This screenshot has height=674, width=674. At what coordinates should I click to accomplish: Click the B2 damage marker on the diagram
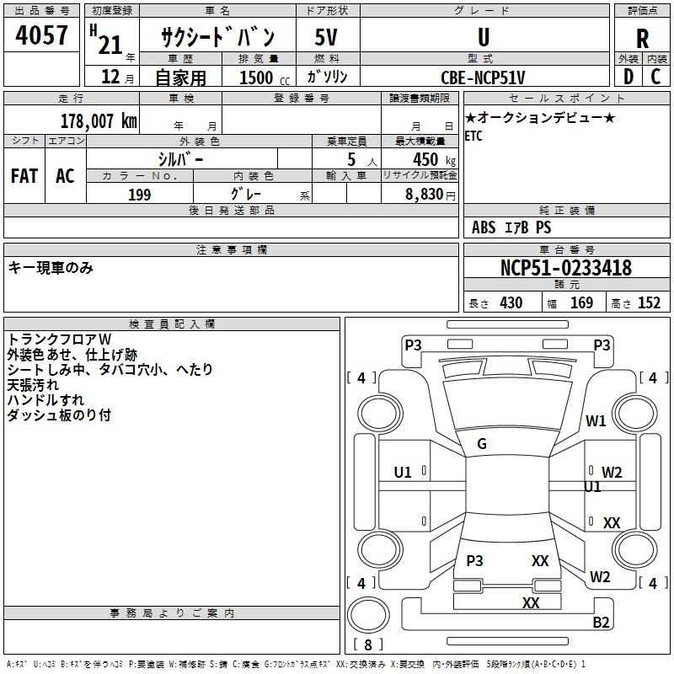(x=601, y=623)
